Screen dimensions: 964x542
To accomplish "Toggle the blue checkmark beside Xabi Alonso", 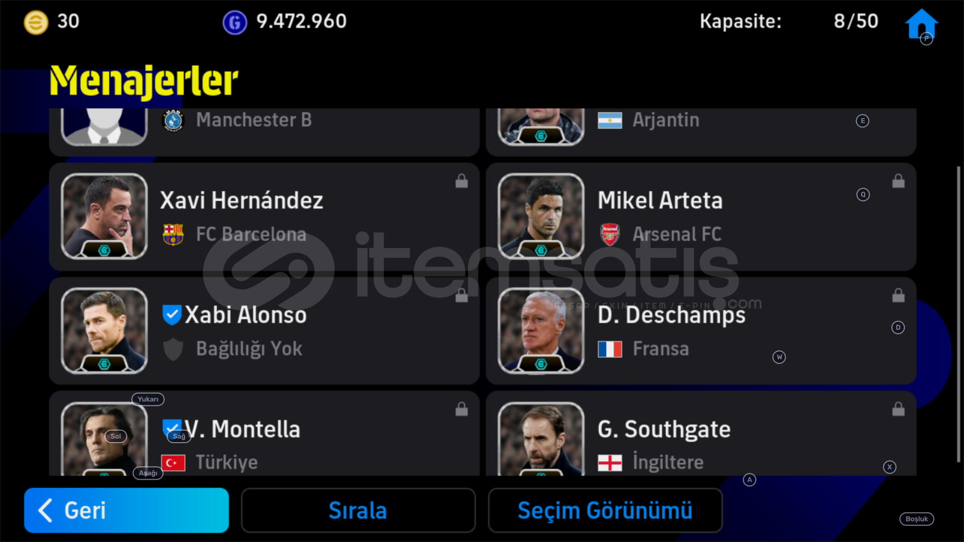I will point(172,315).
